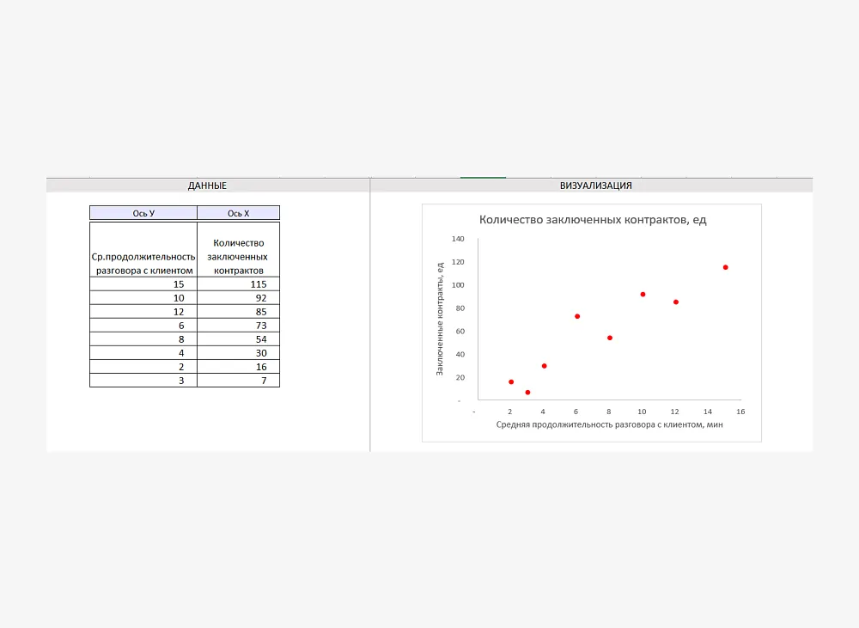The height and width of the screenshot is (628, 859).
Task: Select the cell with value 7
Action: [238, 381]
